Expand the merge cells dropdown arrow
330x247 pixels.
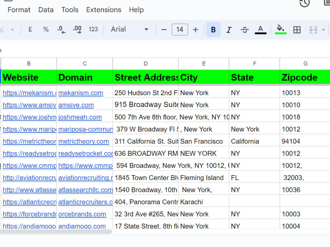coord(323,30)
